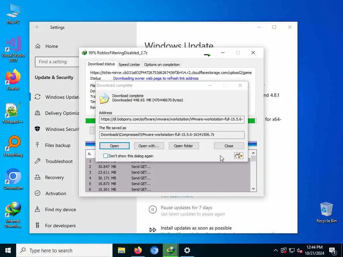Switch to Chromium in the taskbar

(x=154, y=250)
